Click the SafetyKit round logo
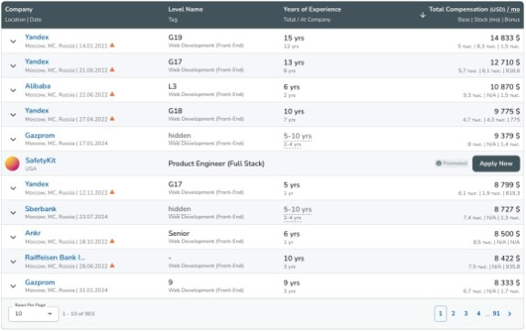The width and height of the screenshot is (526, 331). [x=13, y=164]
